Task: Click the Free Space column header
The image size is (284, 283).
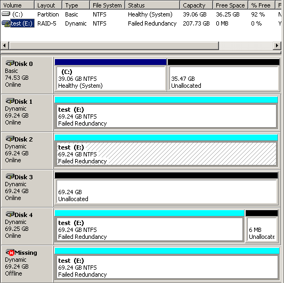Action: point(231,5)
